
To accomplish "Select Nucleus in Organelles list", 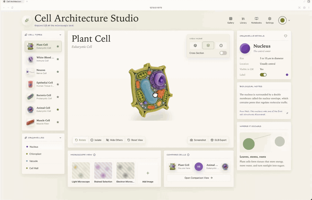I will 43,147.
